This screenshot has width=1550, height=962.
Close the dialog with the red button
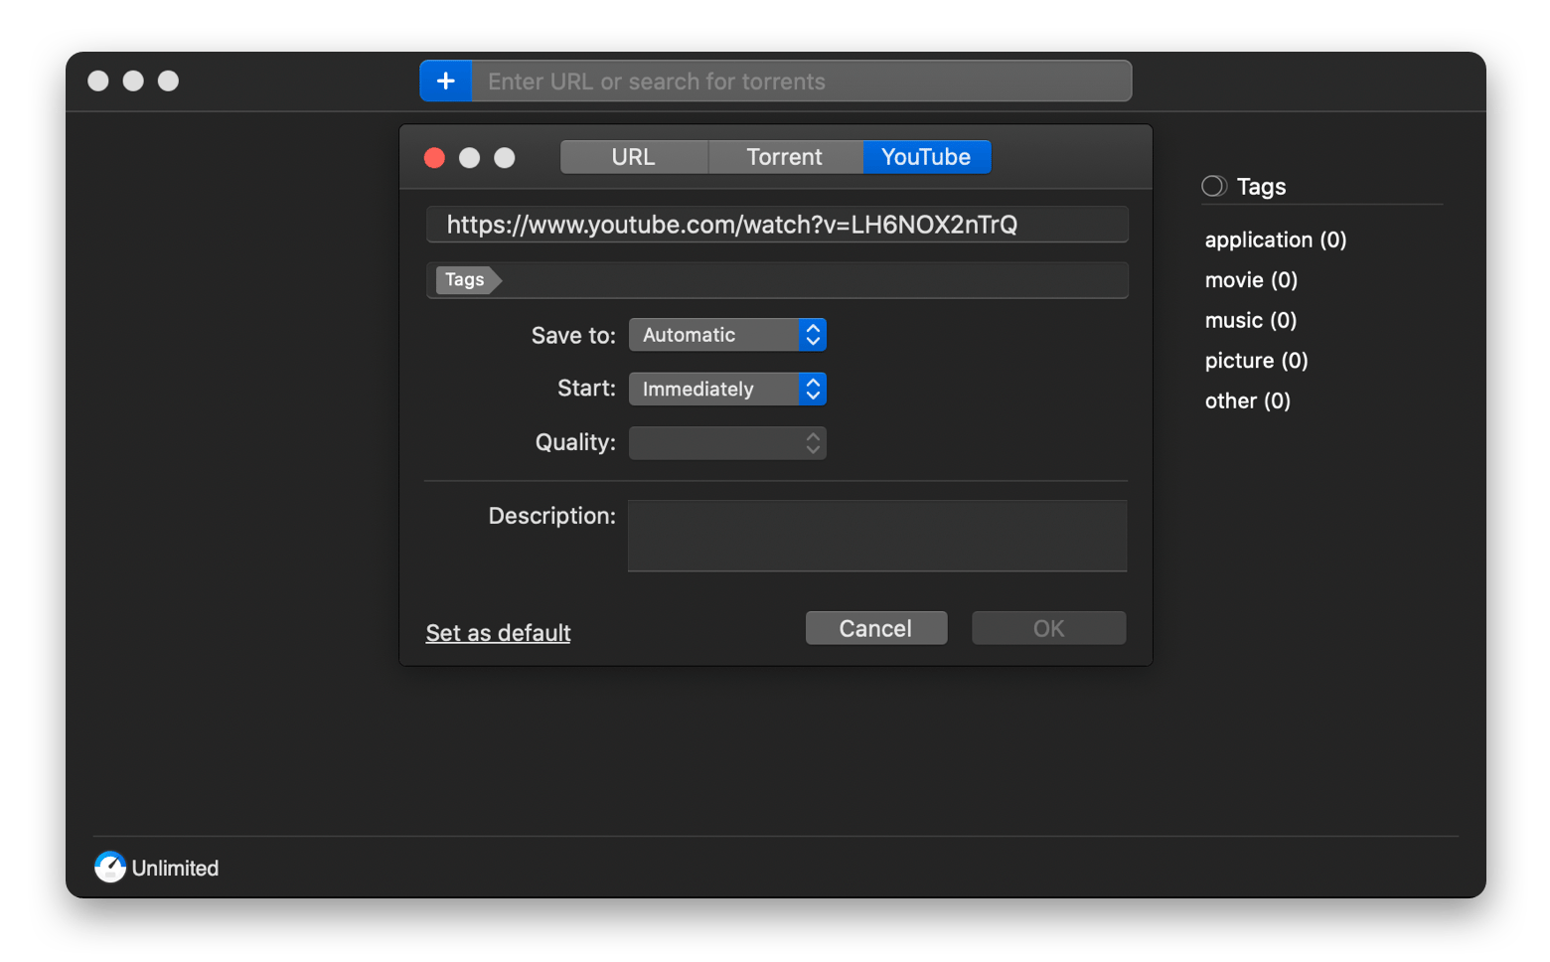click(x=434, y=158)
